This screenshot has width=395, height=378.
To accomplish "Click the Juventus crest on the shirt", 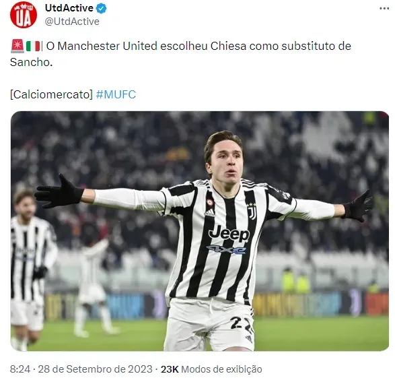I will (252, 211).
